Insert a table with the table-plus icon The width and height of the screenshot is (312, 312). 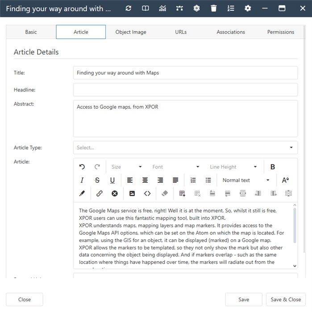(182, 193)
